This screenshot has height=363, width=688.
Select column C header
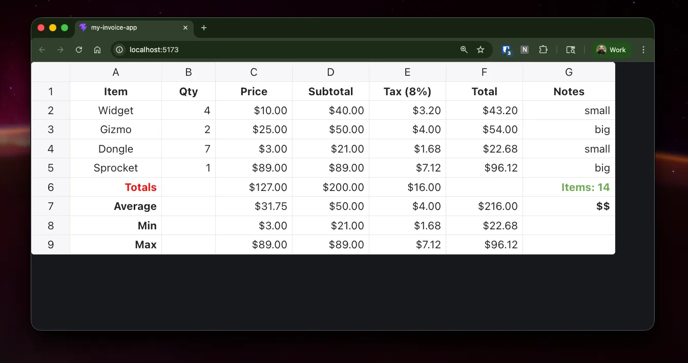254,72
